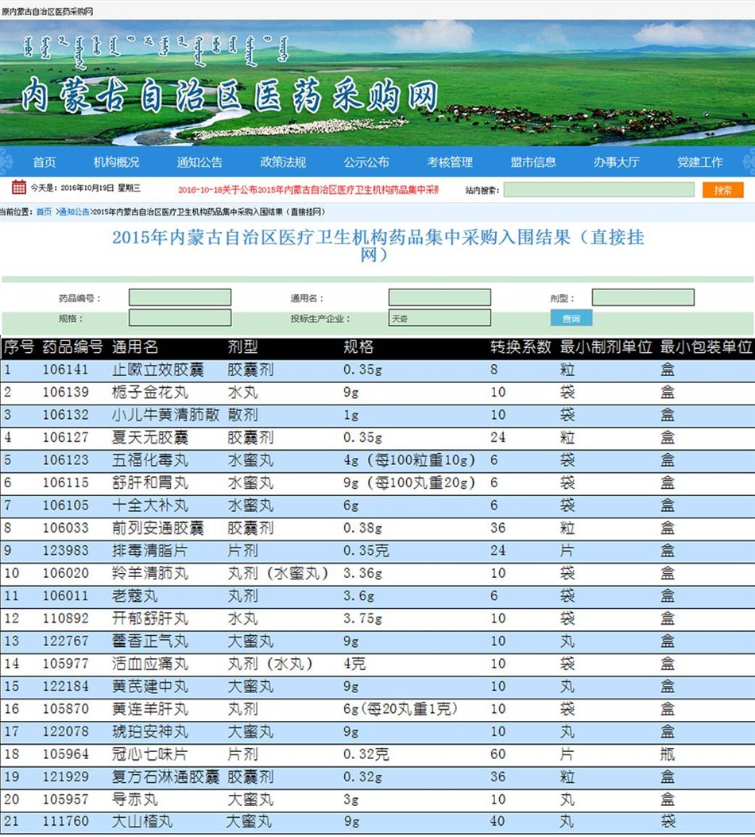Screen dimensions: 755x837
Task: Go to the 办事大厅 section
Action: [x=617, y=162]
